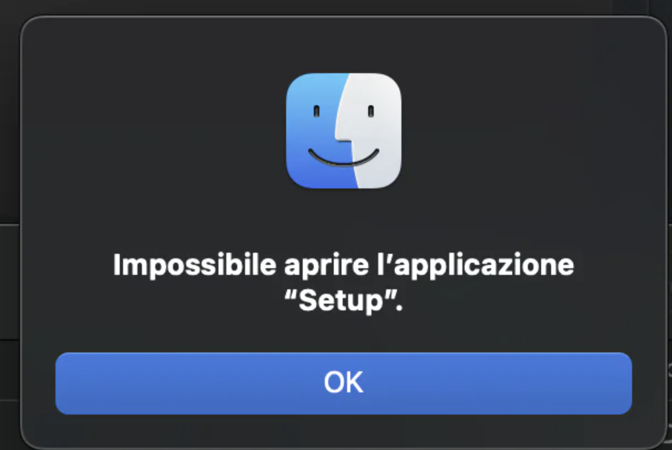Click the white right half of Finder icon
Image resolution: width=672 pixels, height=450 pixels.
tap(374, 131)
